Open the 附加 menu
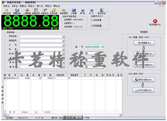The height and width of the screenshot is (121, 167). click(x=32, y=6)
